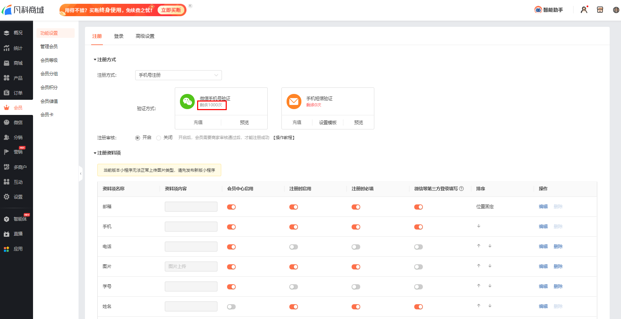Switch to the 高级设置 tab
Screen dimensions: 621x319
(145, 36)
